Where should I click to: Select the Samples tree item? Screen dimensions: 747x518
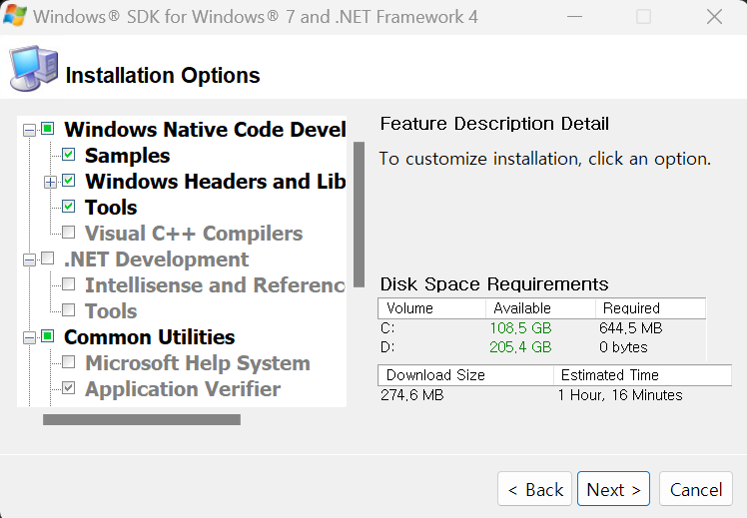(x=127, y=156)
